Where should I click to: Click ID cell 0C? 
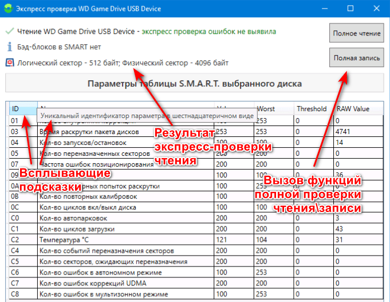23,207
